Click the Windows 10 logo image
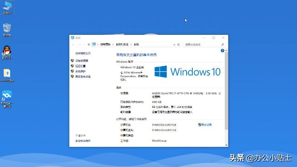The width and height of the screenshot is (297, 167). click(x=187, y=72)
